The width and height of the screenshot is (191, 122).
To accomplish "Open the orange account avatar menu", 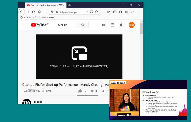I will [x=132, y=25].
